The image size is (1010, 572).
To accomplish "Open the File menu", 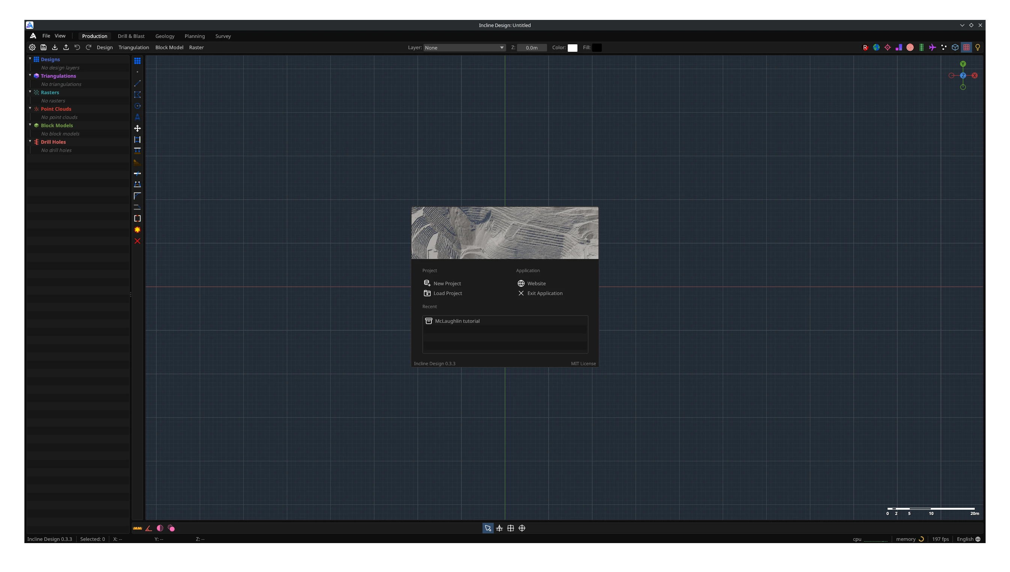I will tap(46, 36).
